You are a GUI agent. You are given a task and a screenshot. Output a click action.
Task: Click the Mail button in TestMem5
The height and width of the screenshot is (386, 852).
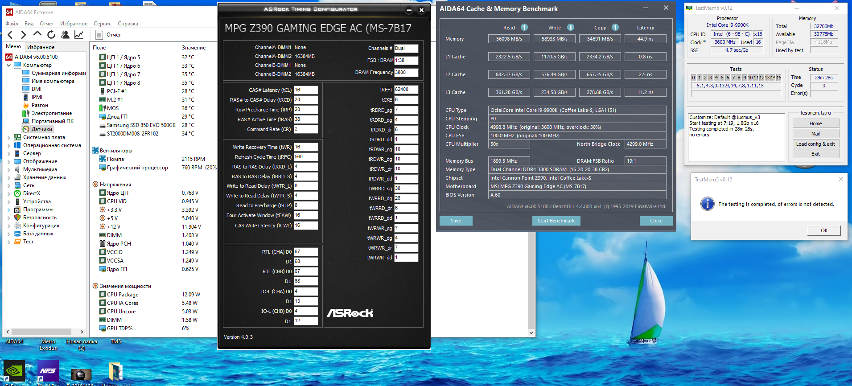(x=815, y=134)
